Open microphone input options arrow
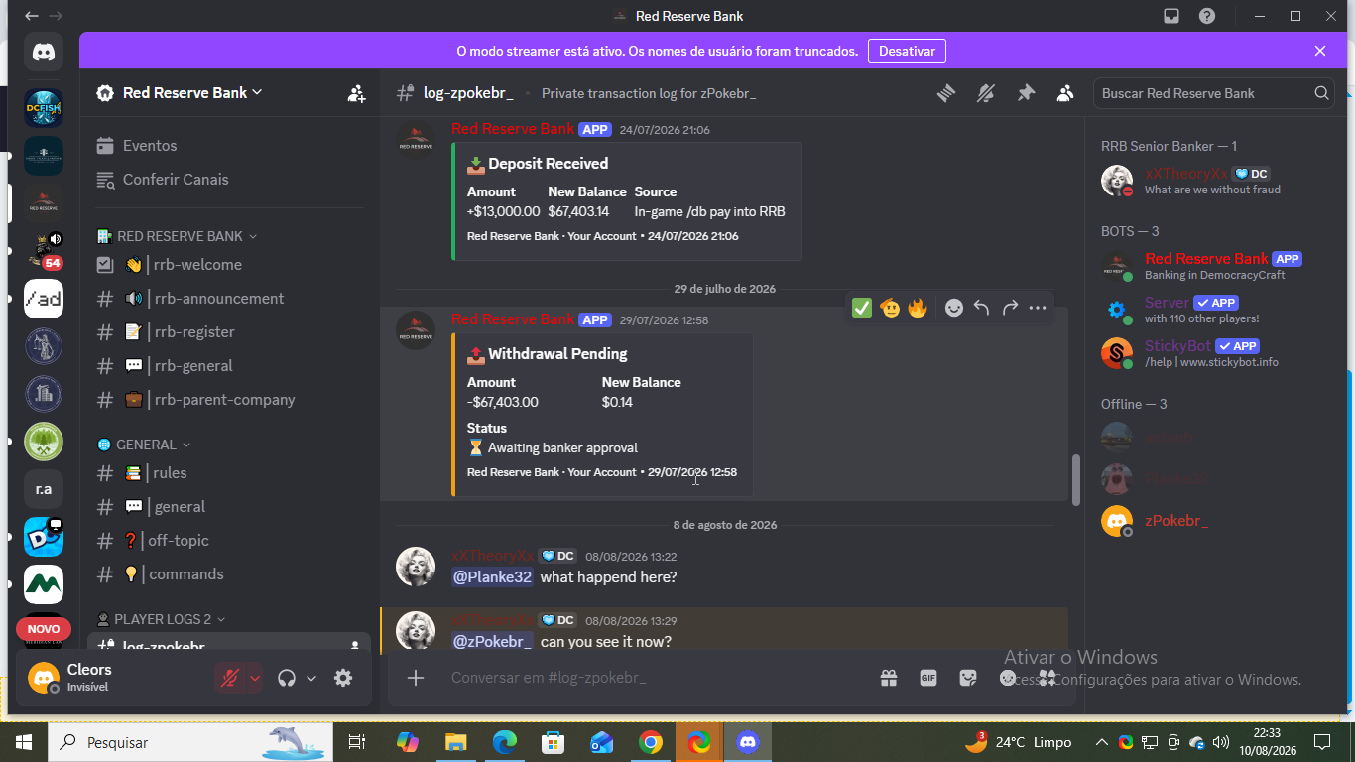 click(x=255, y=678)
